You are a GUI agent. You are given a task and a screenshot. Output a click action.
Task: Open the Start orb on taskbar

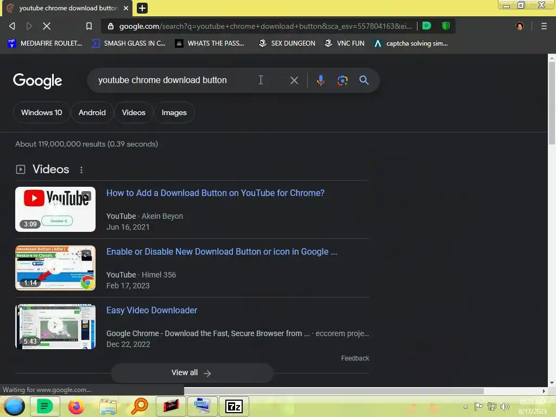[14, 406]
